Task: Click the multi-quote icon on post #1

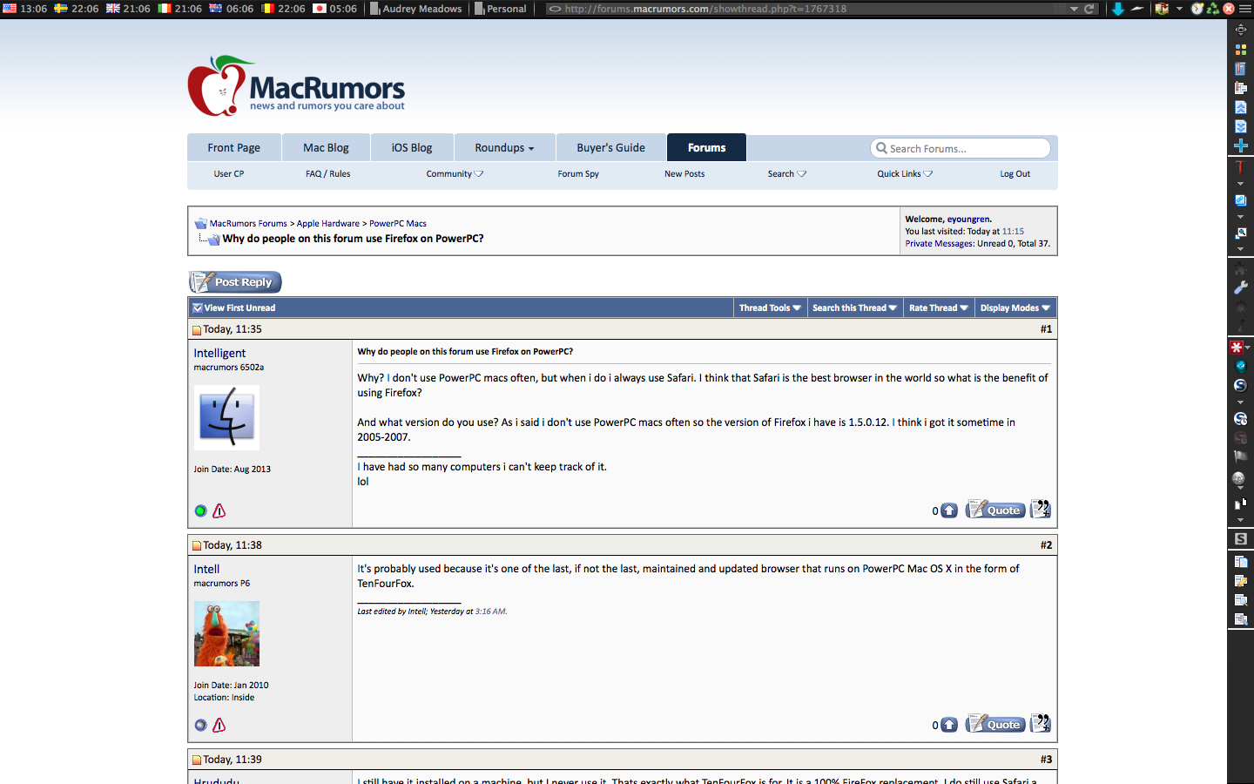Action: click(1040, 509)
